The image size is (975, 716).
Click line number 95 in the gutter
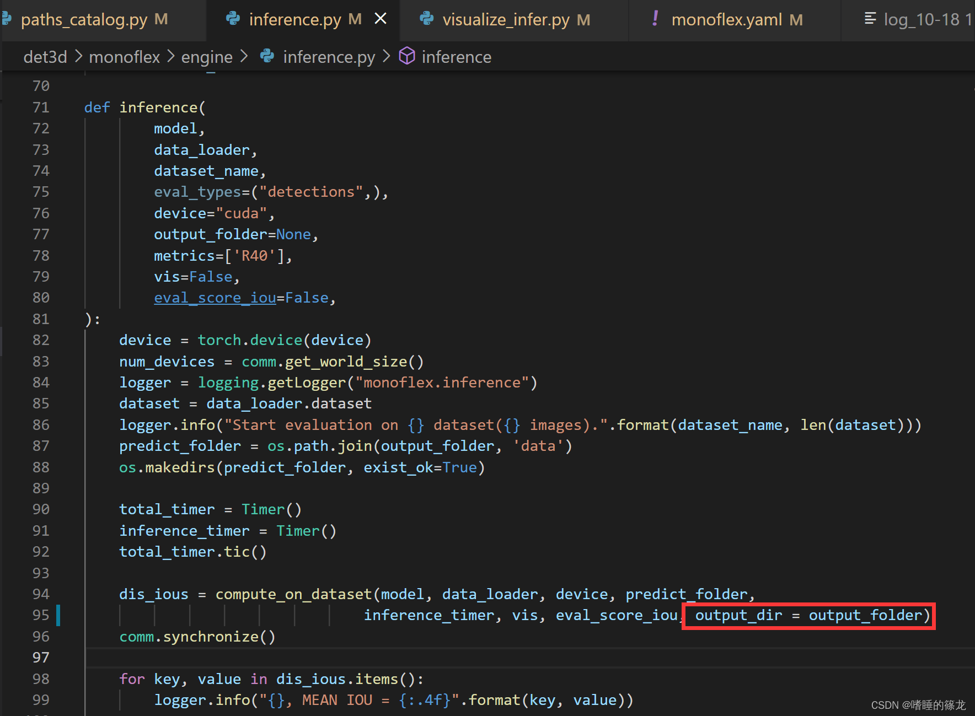click(41, 615)
